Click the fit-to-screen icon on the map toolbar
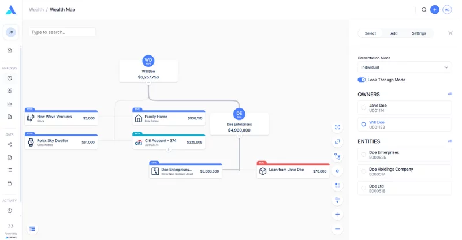The height and width of the screenshot is (240, 462). [337, 127]
